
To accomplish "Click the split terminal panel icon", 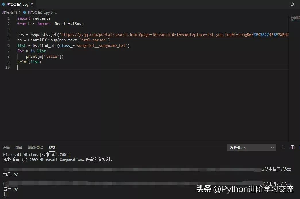I will point(292,147).
